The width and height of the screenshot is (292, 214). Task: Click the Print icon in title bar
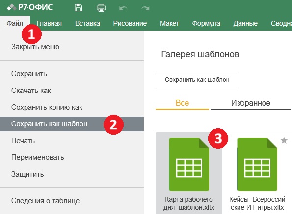click(x=101, y=8)
